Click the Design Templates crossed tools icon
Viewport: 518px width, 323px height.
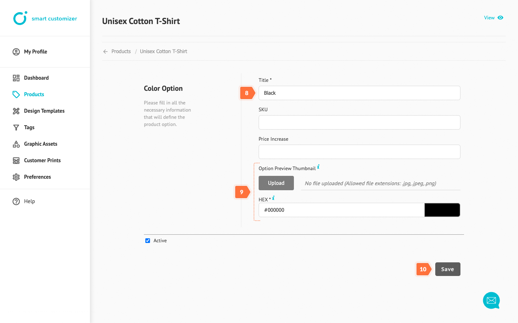(x=16, y=111)
